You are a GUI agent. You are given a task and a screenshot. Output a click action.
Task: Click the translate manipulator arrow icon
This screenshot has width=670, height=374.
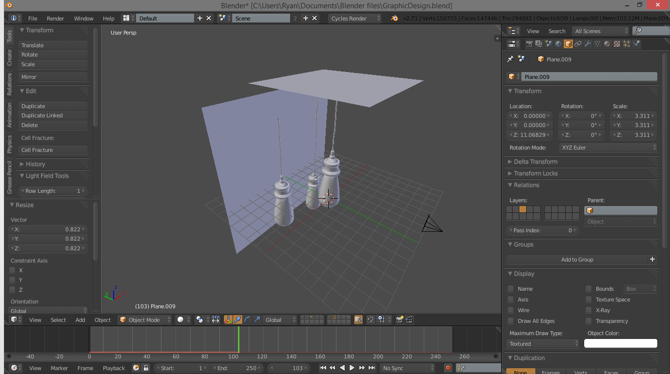237,319
